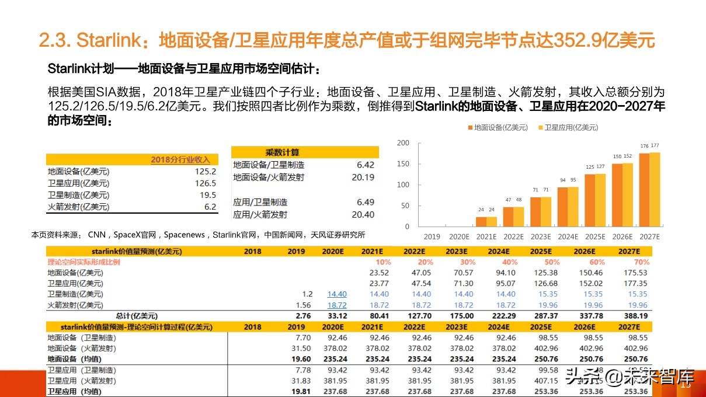
Task: Click the 177 data label above the 2027E bar
Action: pos(655,146)
